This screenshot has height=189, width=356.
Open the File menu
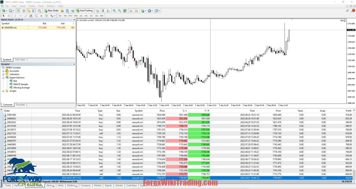(x=7, y=6)
